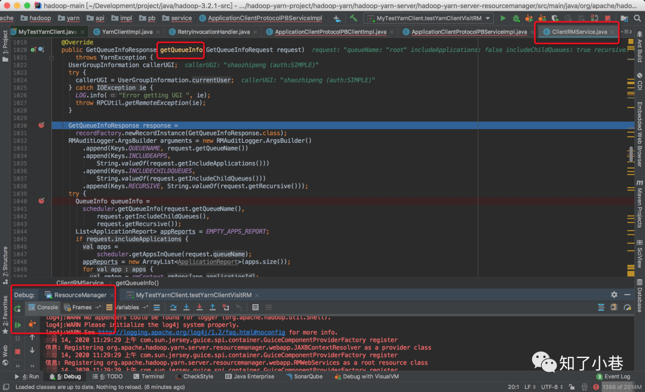Open the Console tab in debugger

43,307
